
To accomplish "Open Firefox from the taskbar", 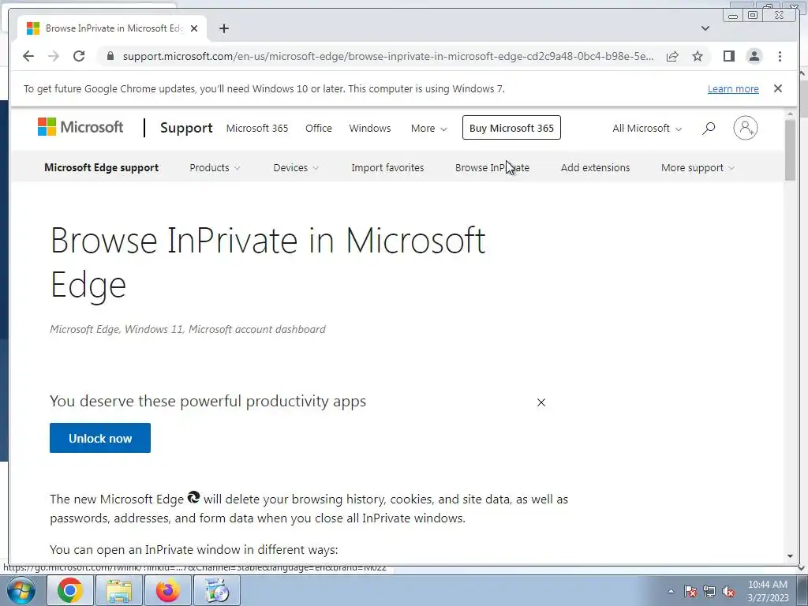I will 168,590.
